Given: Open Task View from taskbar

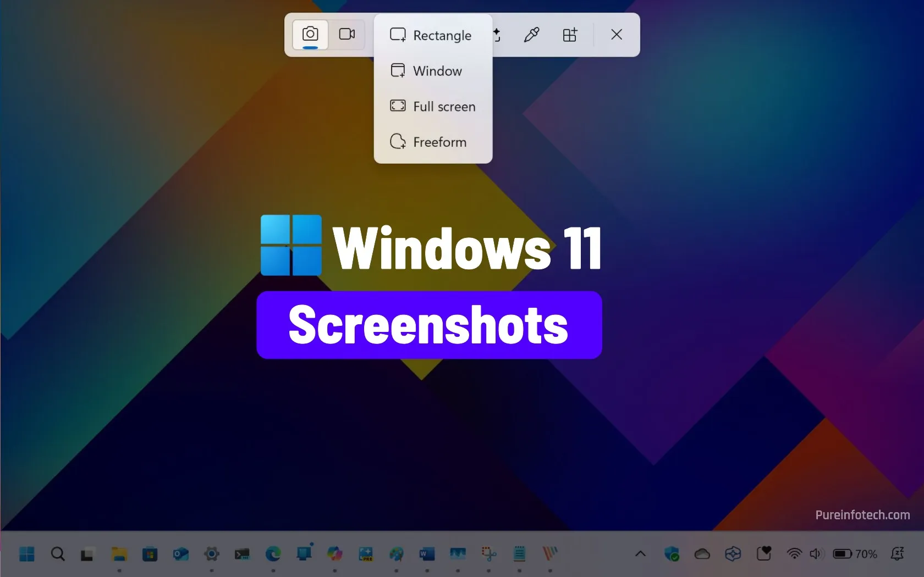Looking at the screenshot, I should point(88,554).
